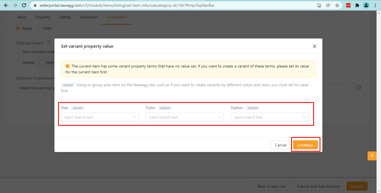Open the Option variant dropdown
The height and width of the screenshot is (193, 381).
pyautogui.click(x=270, y=117)
